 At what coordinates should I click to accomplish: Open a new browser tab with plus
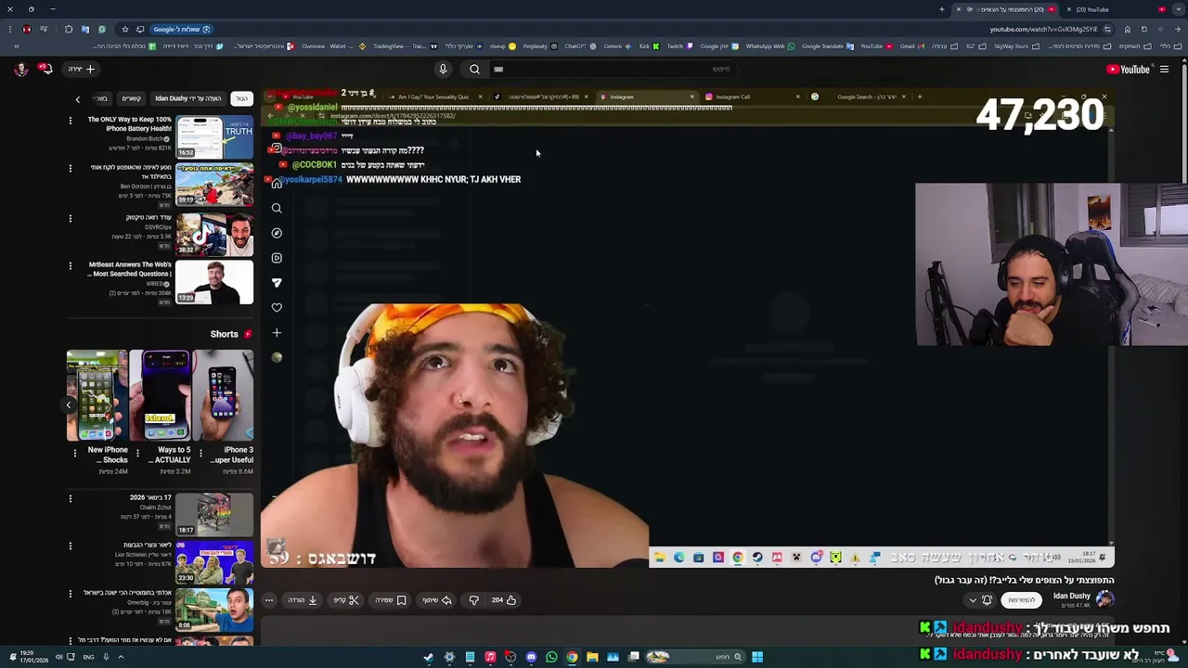pos(941,9)
